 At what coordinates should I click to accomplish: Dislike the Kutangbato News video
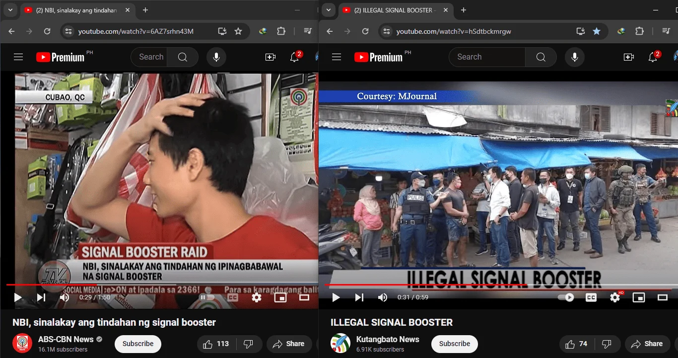608,344
